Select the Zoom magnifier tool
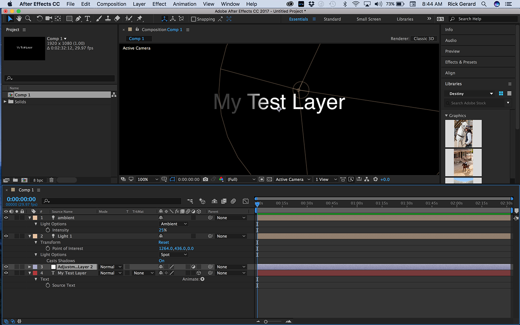This screenshot has width=520, height=325. 28,19
